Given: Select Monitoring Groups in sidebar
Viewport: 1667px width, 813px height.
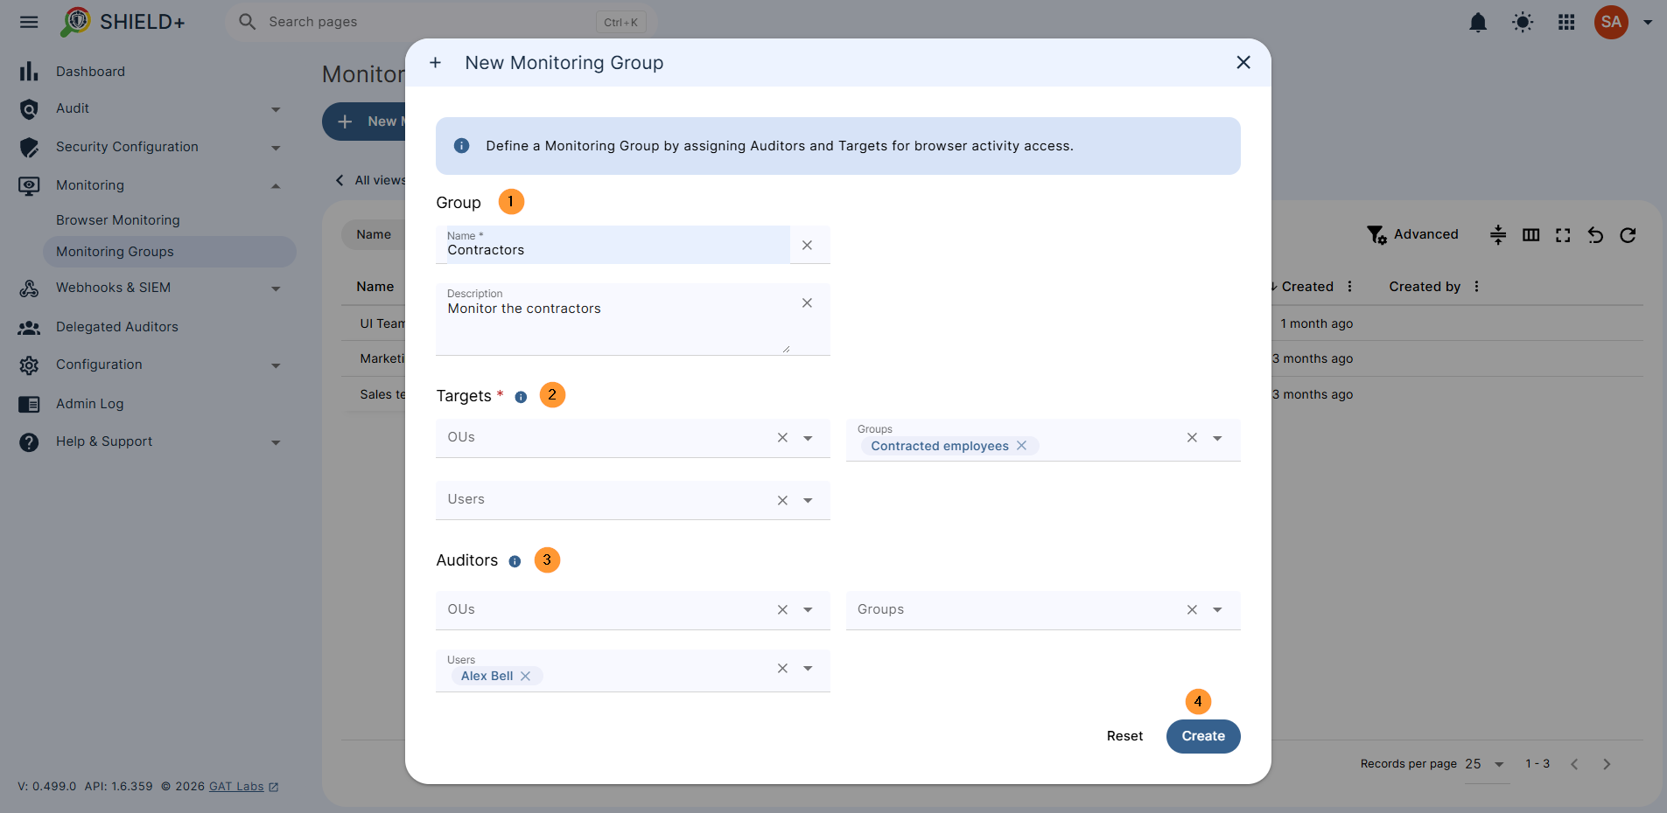Looking at the screenshot, I should tap(169, 252).
